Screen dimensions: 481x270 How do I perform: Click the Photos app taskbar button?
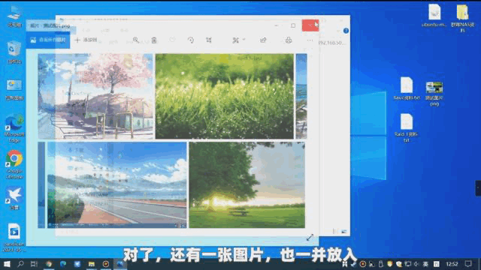[x=120, y=264]
